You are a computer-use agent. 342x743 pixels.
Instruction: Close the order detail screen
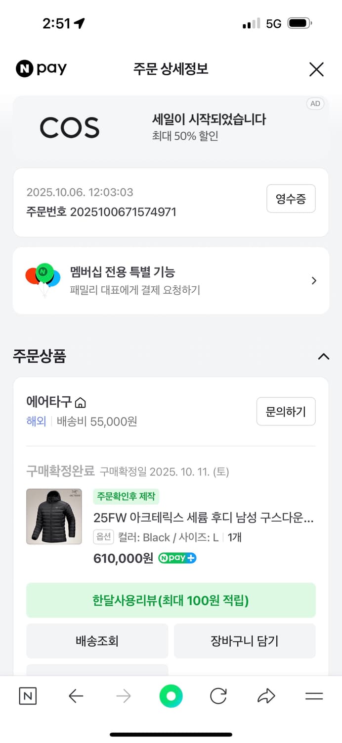point(316,69)
